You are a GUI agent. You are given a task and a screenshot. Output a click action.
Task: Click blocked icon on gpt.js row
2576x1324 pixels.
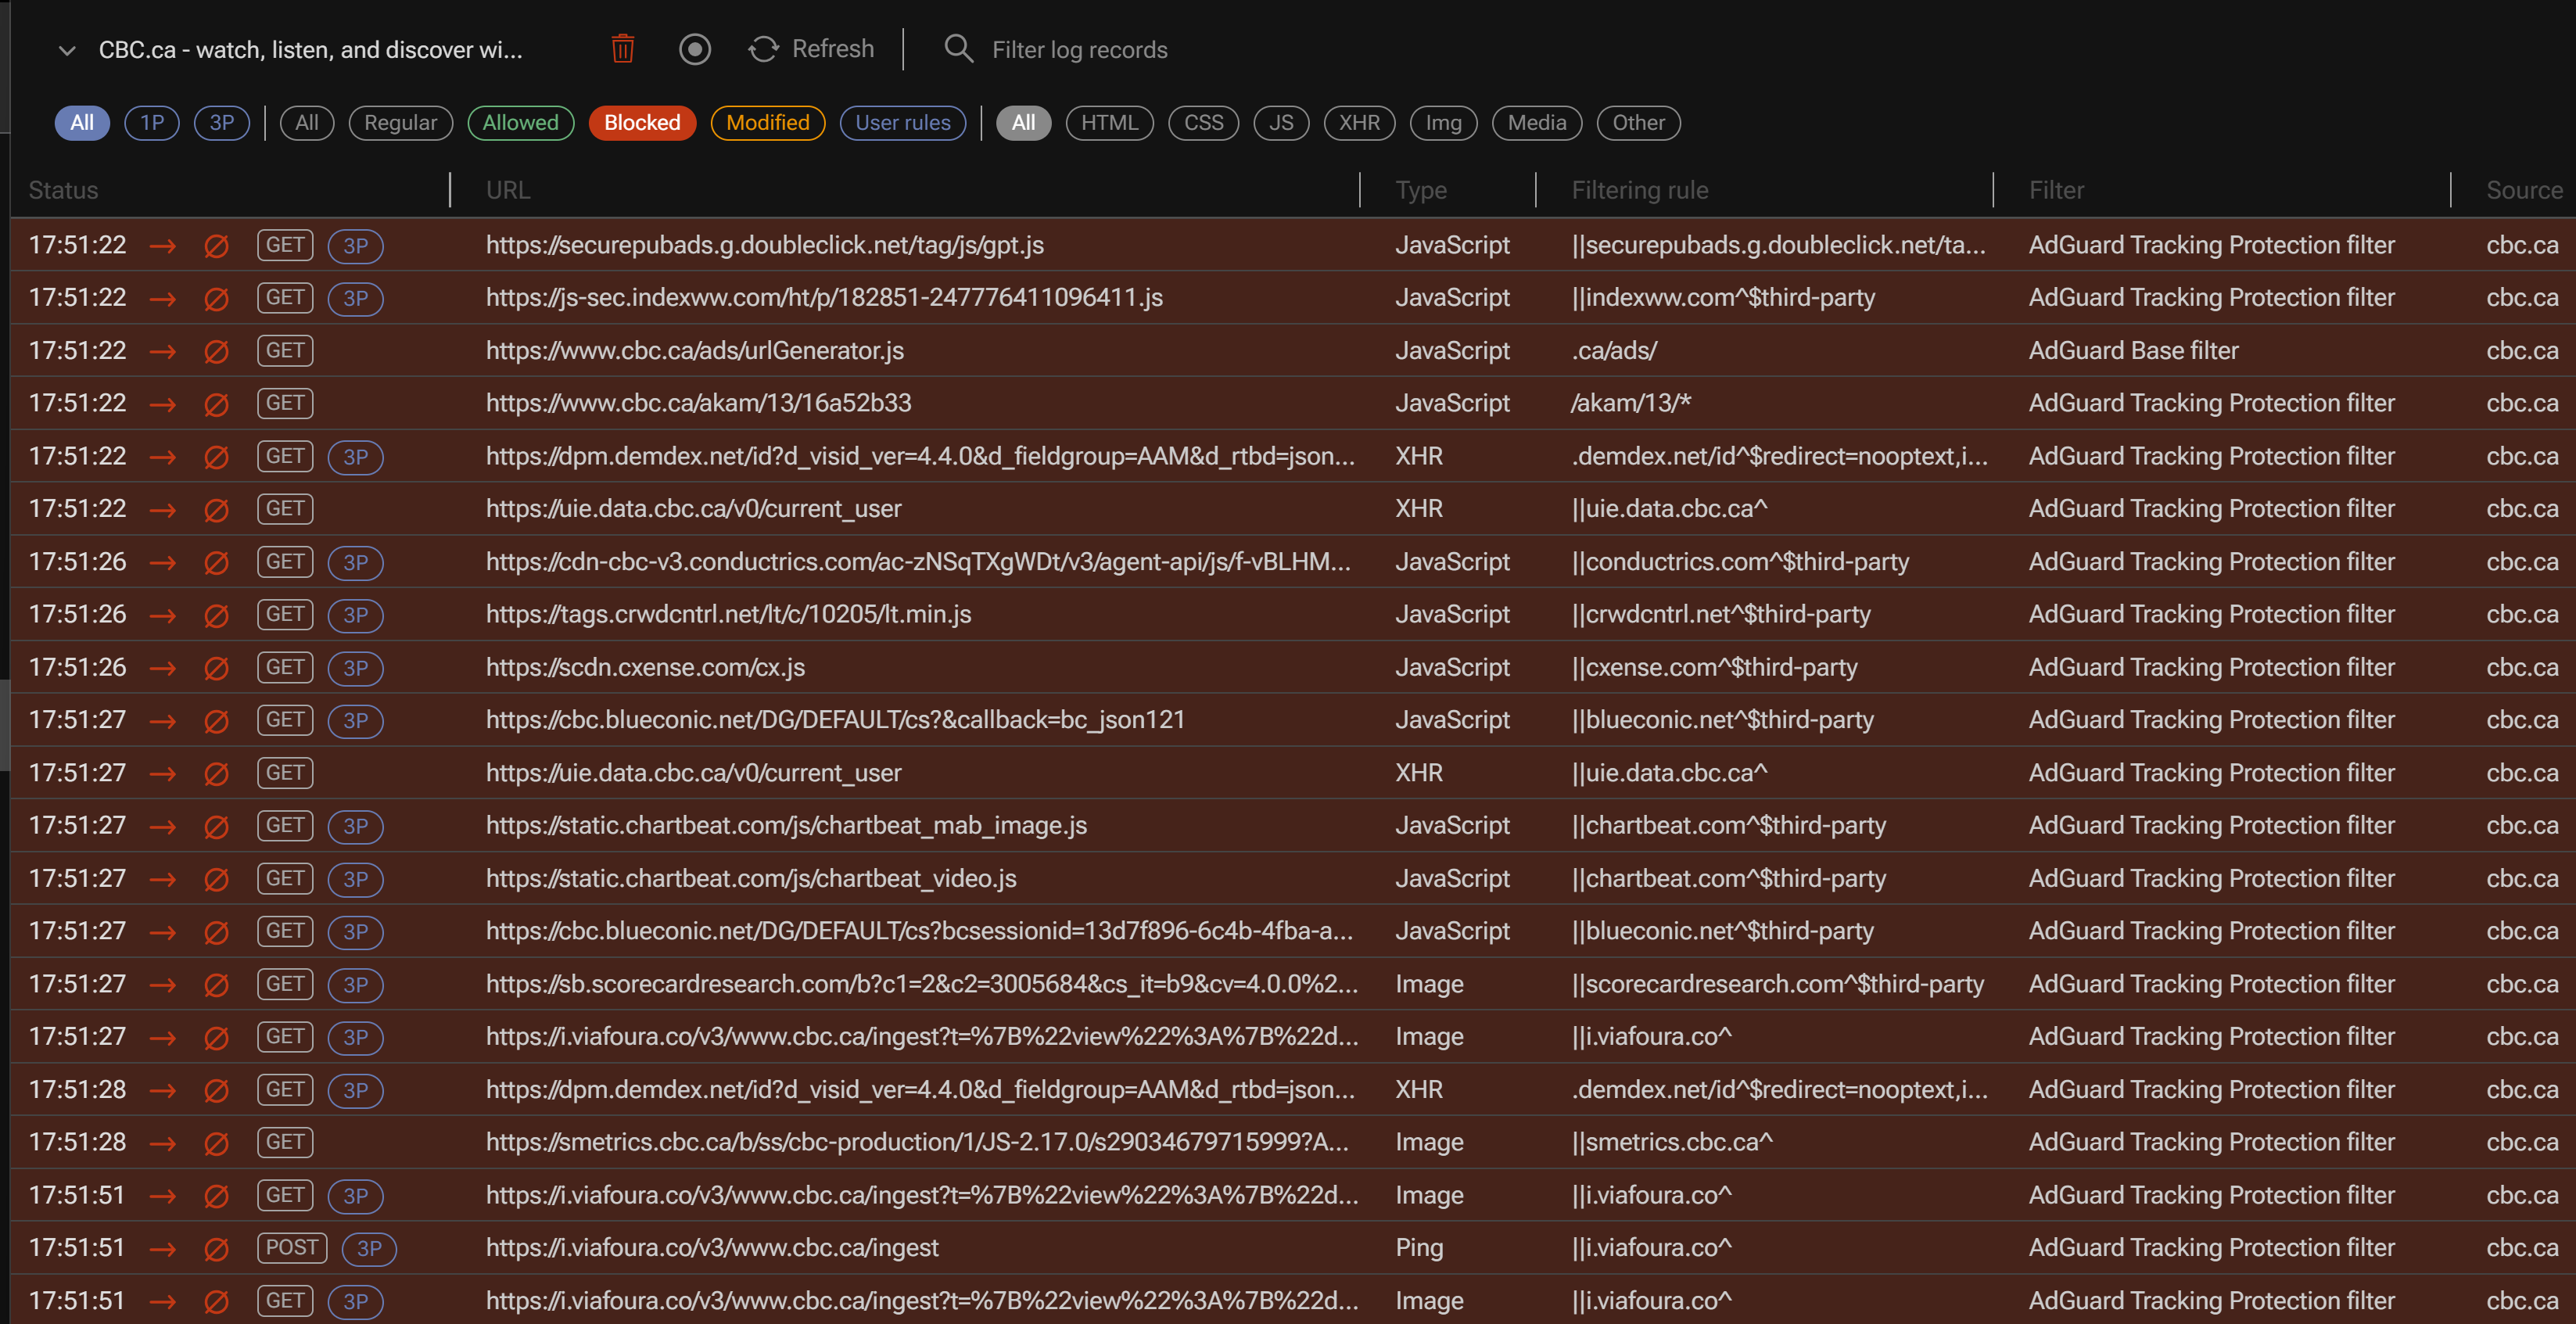[x=216, y=246]
